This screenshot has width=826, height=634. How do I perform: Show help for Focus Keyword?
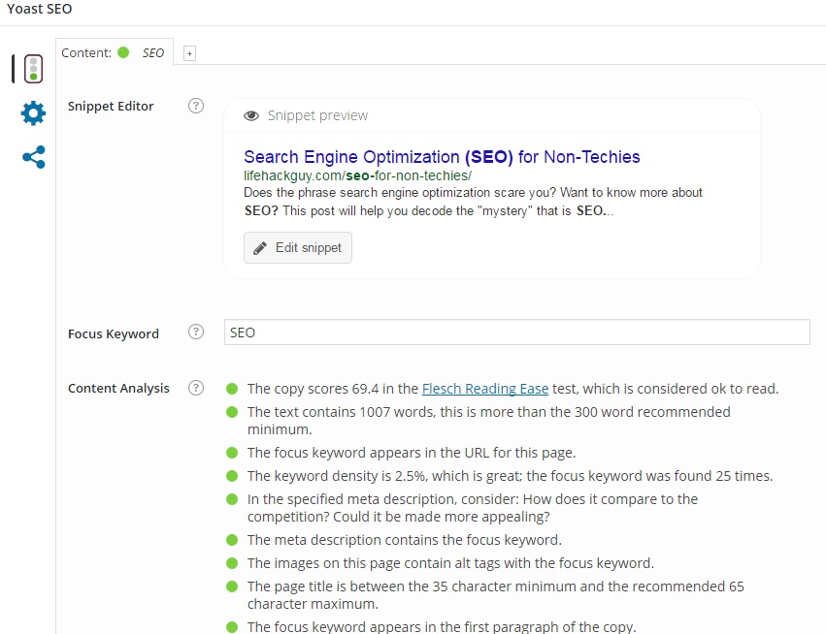[196, 332]
